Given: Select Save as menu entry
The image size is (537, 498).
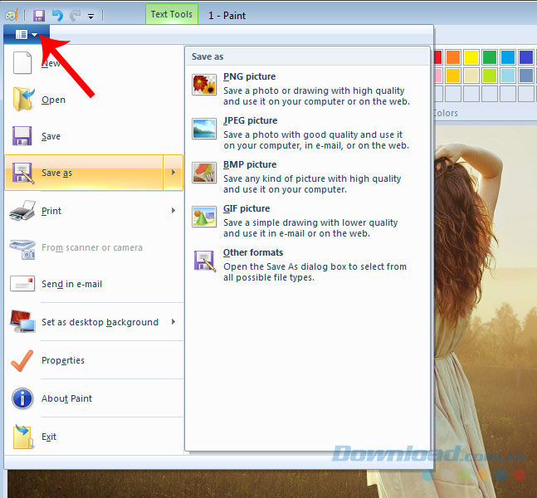Looking at the screenshot, I should tap(84, 173).
